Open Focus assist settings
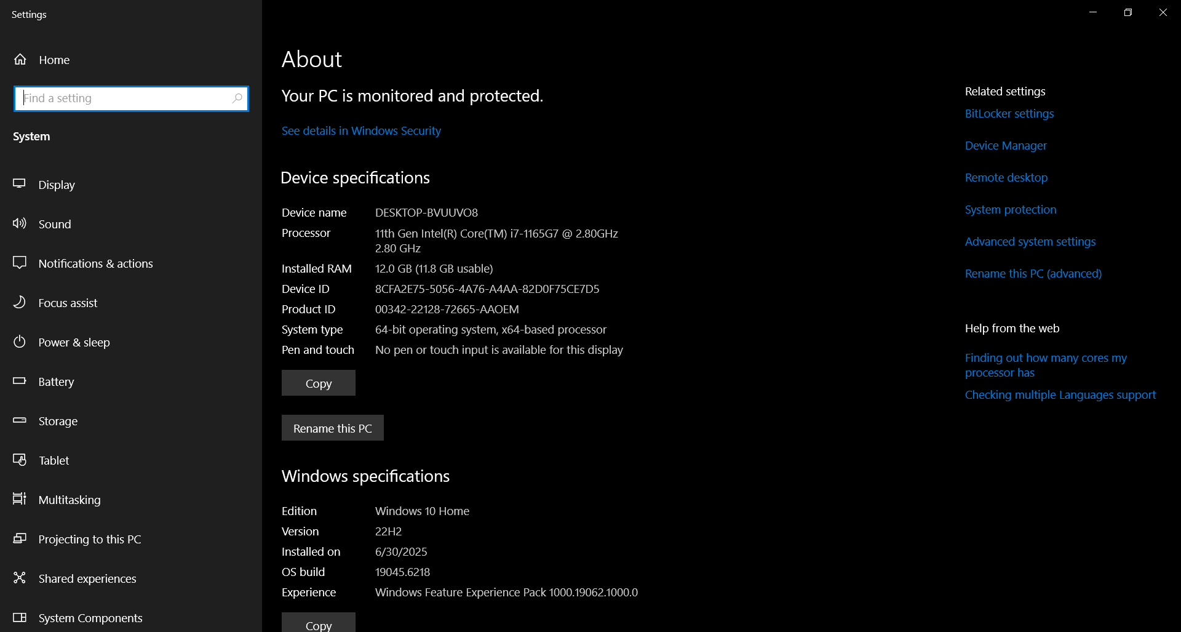The image size is (1181, 632). (x=131, y=303)
